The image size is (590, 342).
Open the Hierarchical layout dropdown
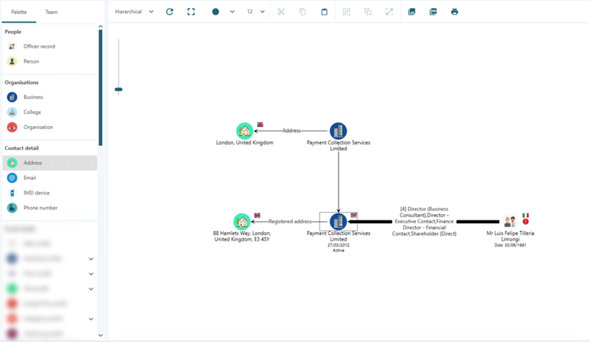(134, 12)
